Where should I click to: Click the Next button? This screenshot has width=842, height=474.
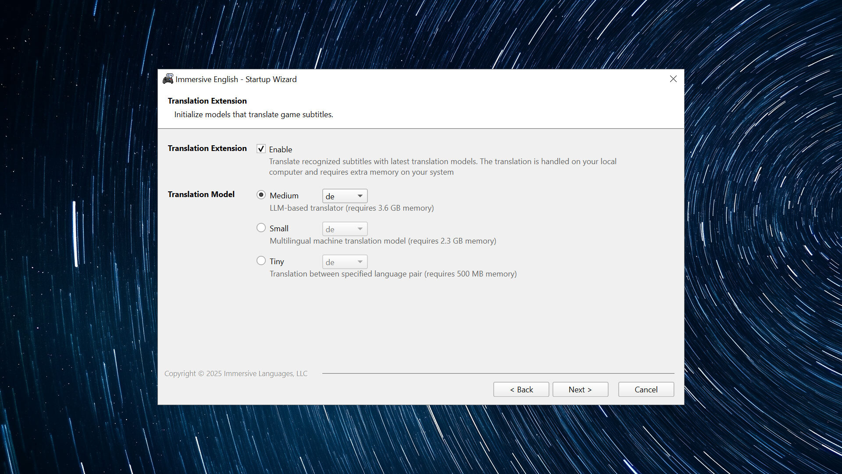pos(580,389)
